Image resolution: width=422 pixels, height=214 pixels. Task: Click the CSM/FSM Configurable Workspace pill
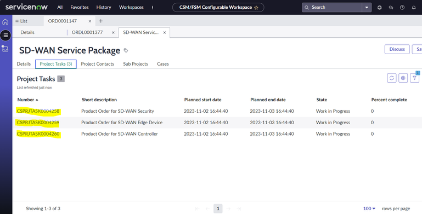click(218, 7)
